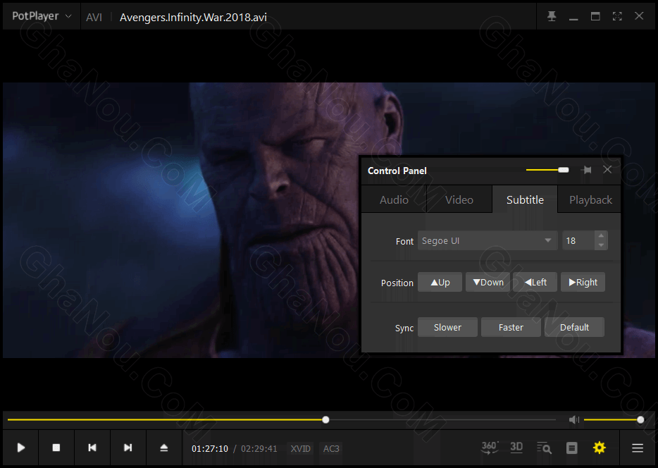Open a file with the eject icon
The width and height of the screenshot is (658, 468).
[164, 448]
